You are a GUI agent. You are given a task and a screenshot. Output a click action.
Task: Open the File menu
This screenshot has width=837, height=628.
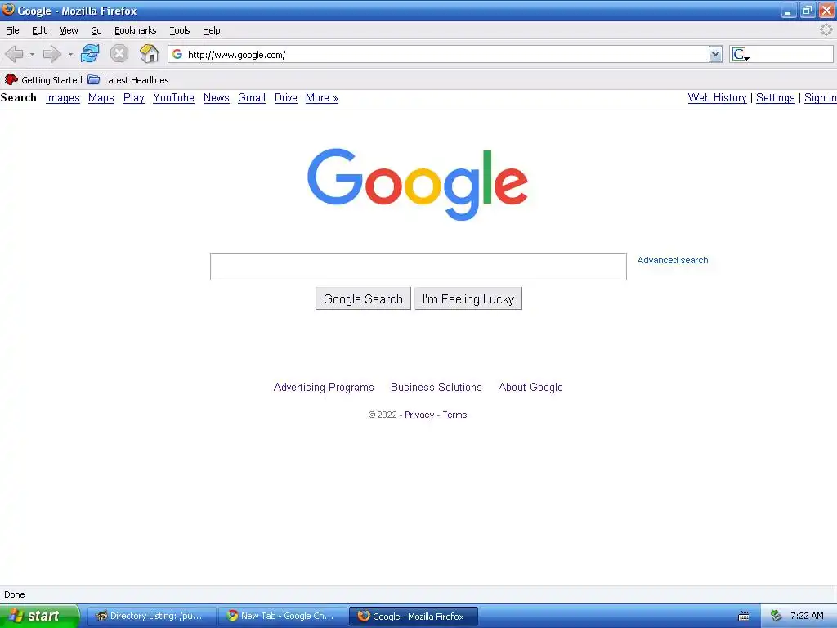click(x=12, y=30)
